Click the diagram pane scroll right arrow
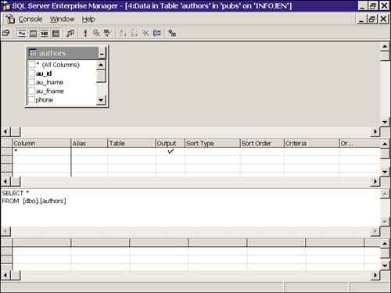 [375, 131]
